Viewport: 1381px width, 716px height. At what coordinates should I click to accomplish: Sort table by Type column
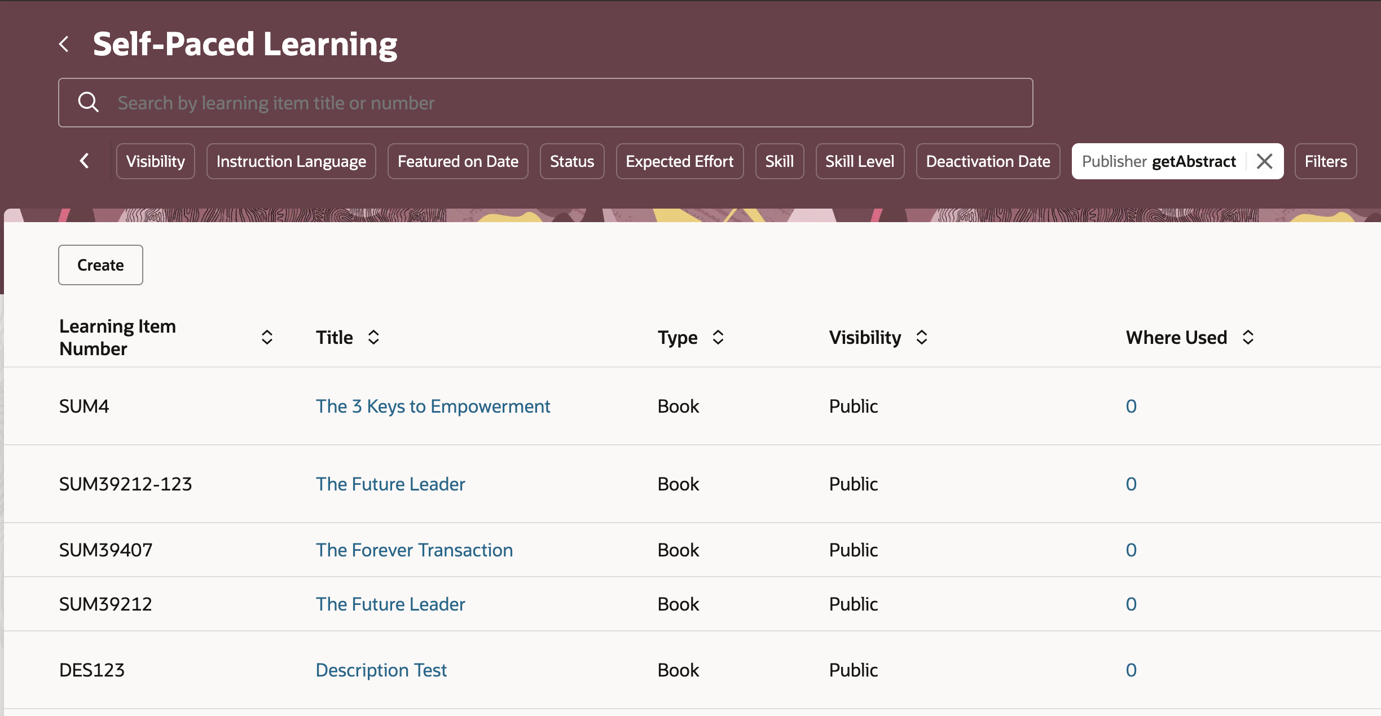tap(718, 337)
